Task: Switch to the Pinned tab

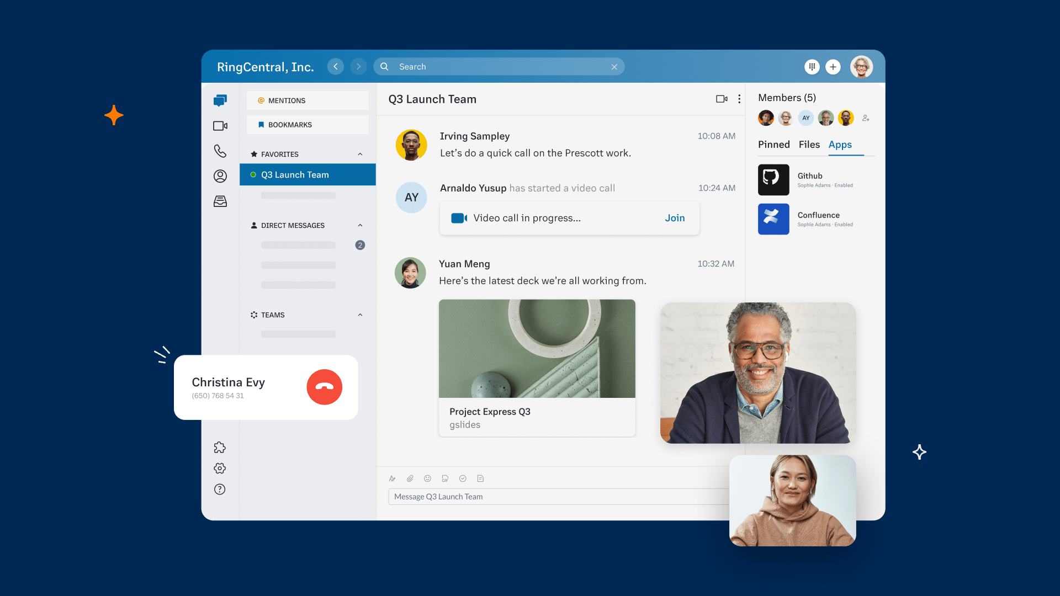Action: tap(773, 145)
